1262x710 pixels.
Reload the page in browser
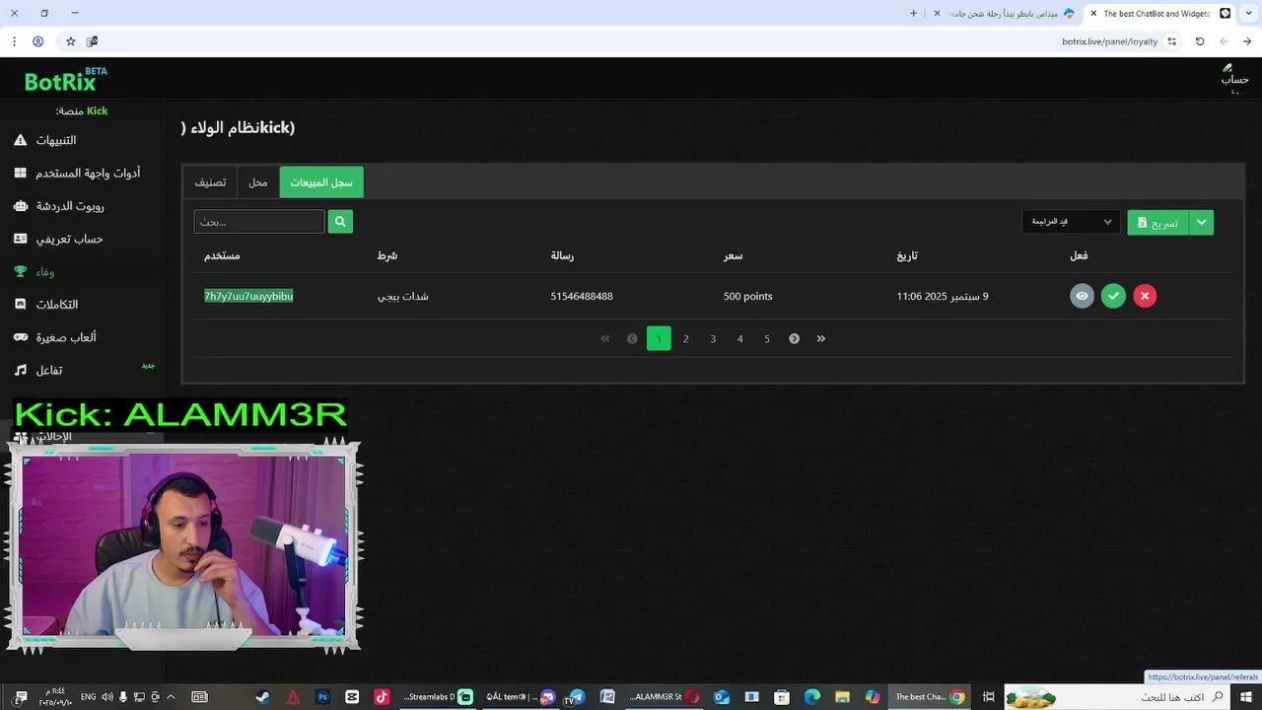pyautogui.click(x=1200, y=41)
